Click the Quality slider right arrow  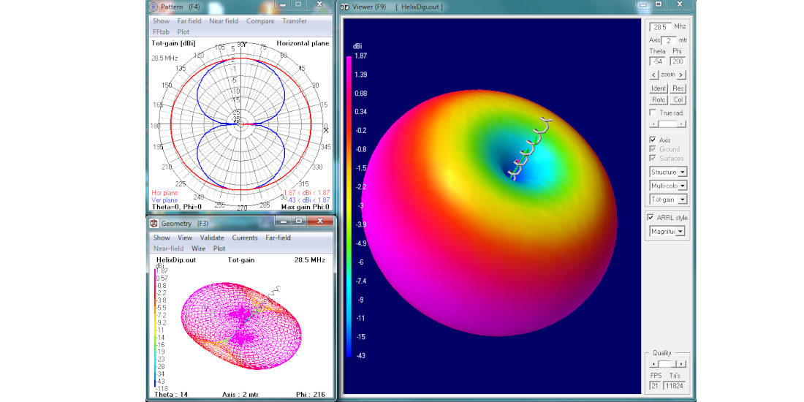(x=681, y=364)
